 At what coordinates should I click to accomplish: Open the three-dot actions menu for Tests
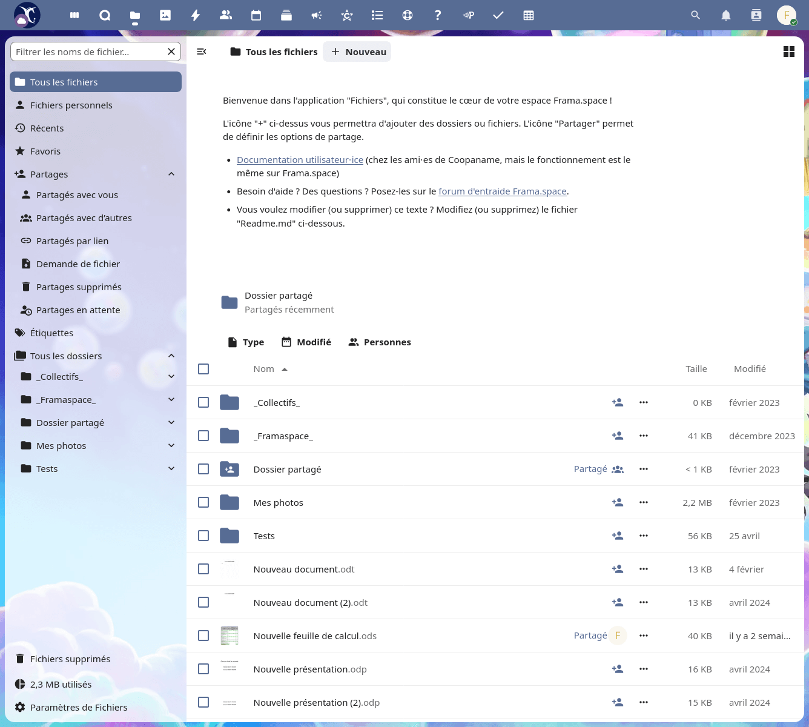(643, 536)
